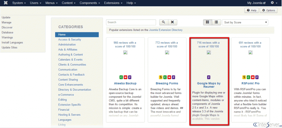Expand the Components menu
282x128 pixels.
[x=90, y=3]
